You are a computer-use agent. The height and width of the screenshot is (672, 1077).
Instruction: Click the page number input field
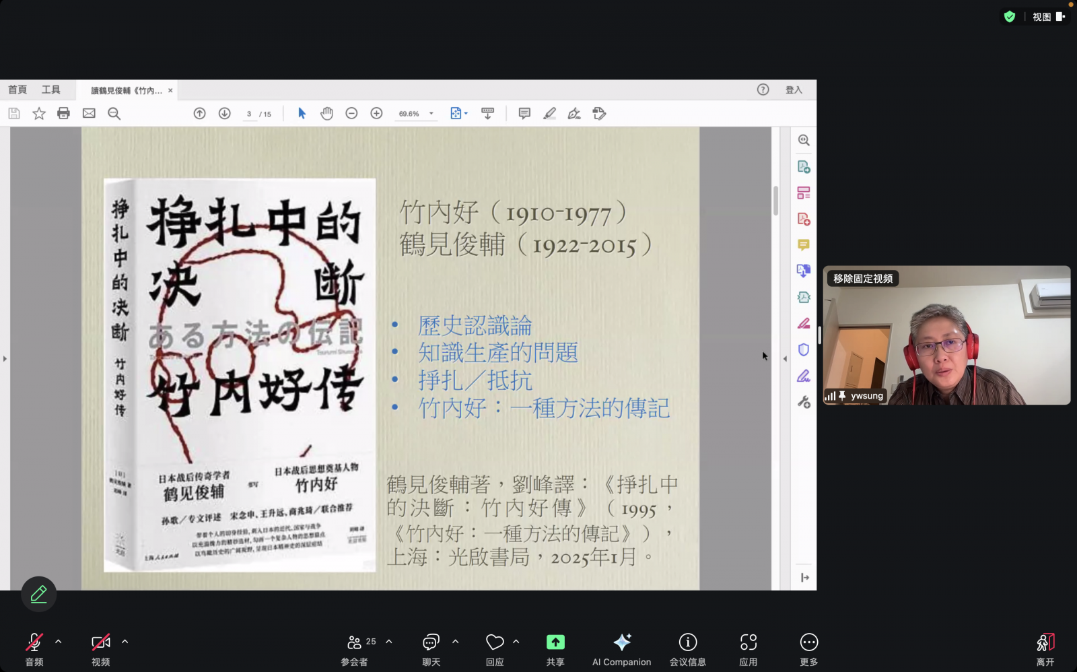(249, 114)
